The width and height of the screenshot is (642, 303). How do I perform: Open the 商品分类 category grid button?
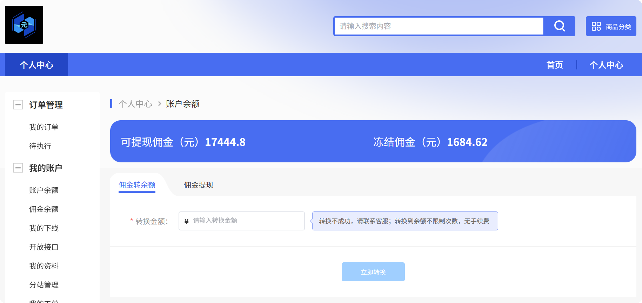611,26
